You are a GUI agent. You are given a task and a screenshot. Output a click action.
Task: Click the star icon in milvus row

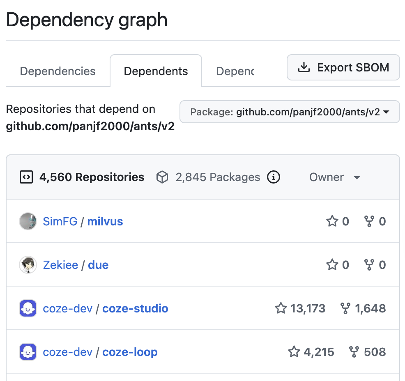tap(332, 222)
